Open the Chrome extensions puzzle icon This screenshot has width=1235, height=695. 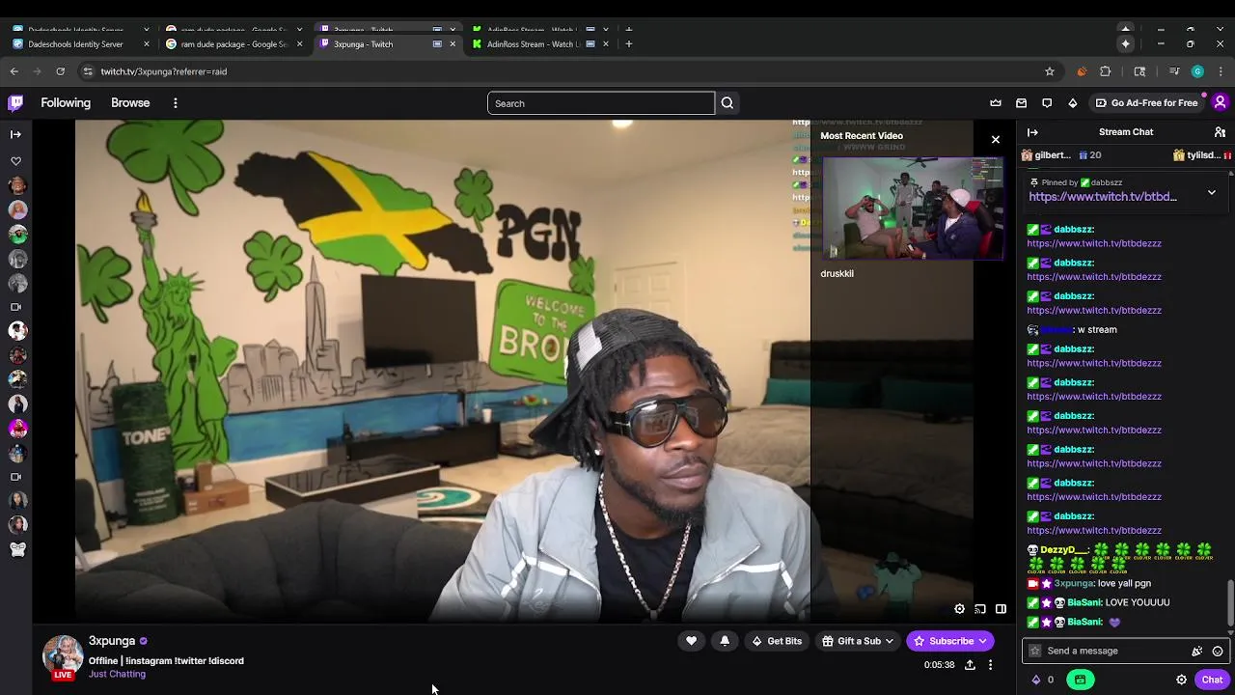1106,71
